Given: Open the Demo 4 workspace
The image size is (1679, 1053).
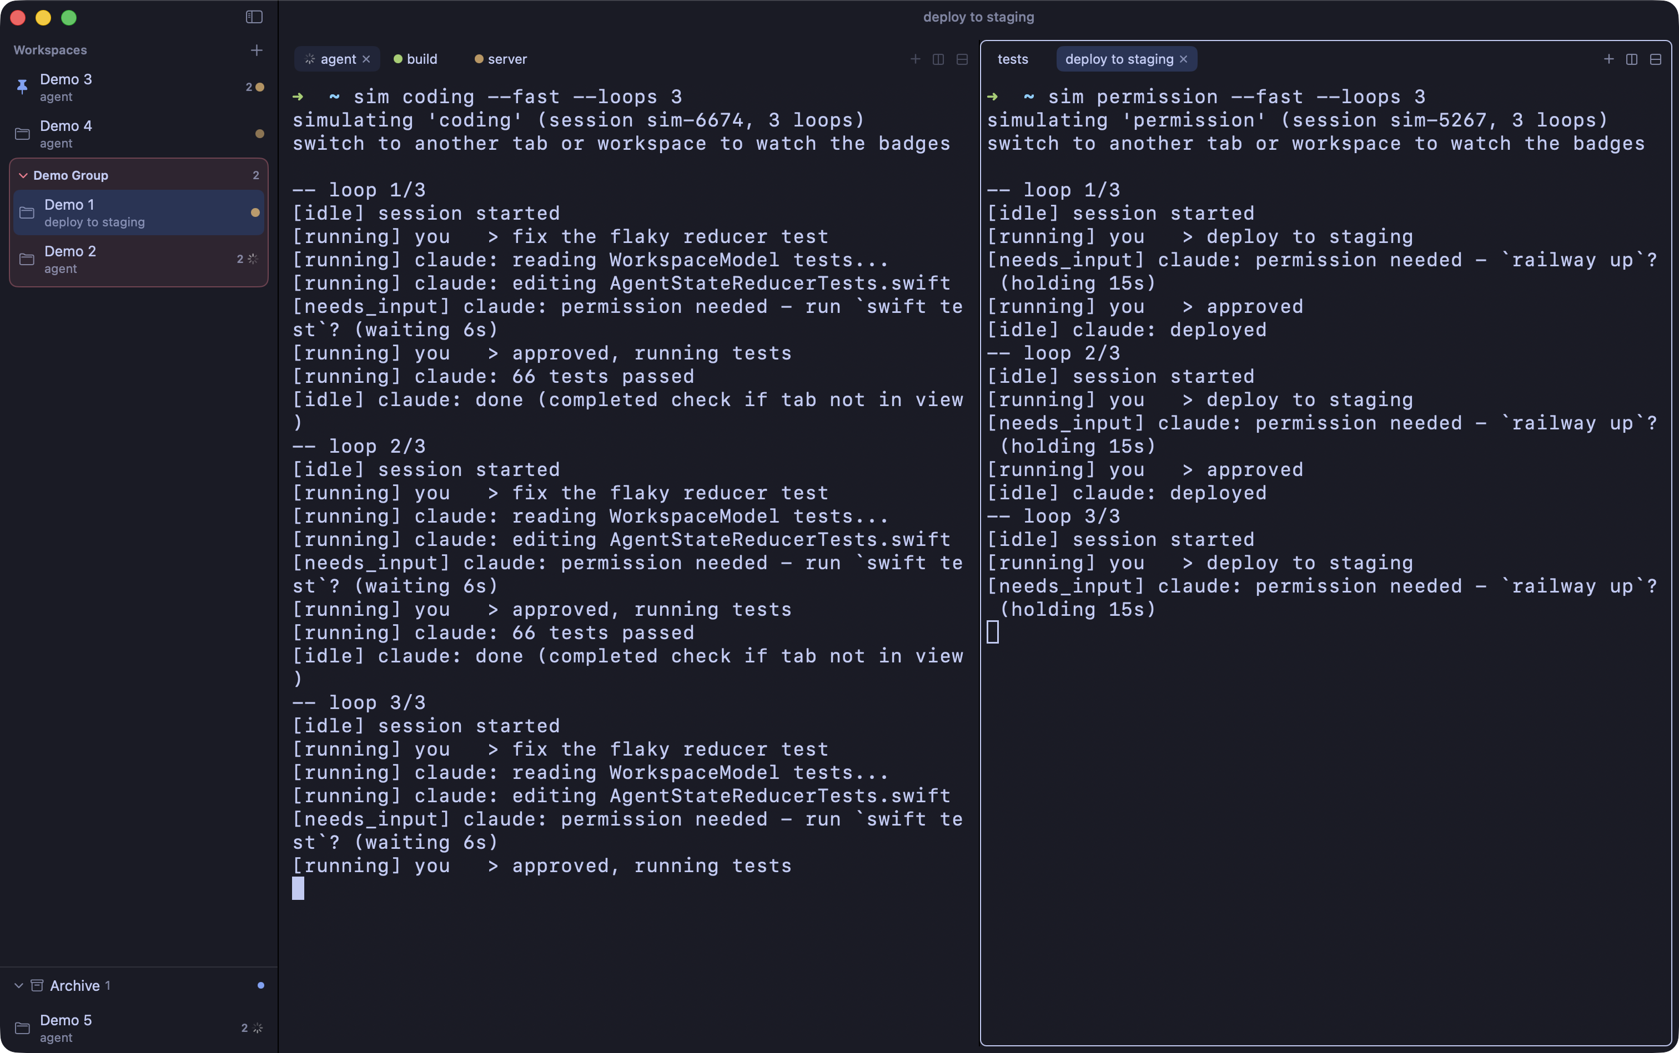Looking at the screenshot, I should [139, 134].
